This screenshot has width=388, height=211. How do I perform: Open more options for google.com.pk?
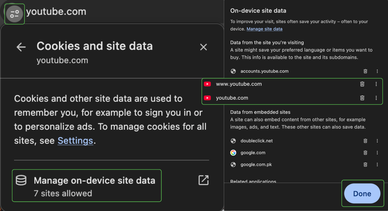[x=377, y=164]
